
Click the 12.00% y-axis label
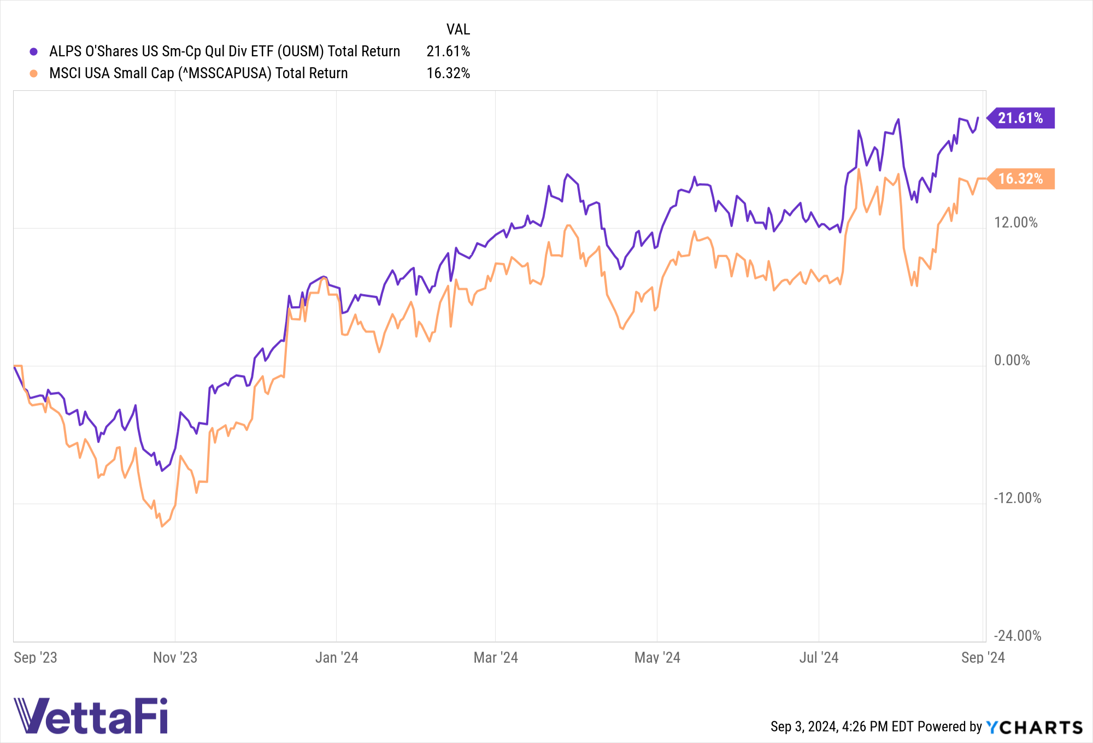pyautogui.click(x=1016, y=223)
